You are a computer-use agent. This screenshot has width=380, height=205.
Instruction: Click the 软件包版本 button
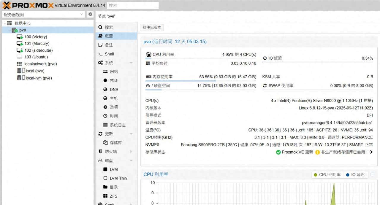(152, 27)
